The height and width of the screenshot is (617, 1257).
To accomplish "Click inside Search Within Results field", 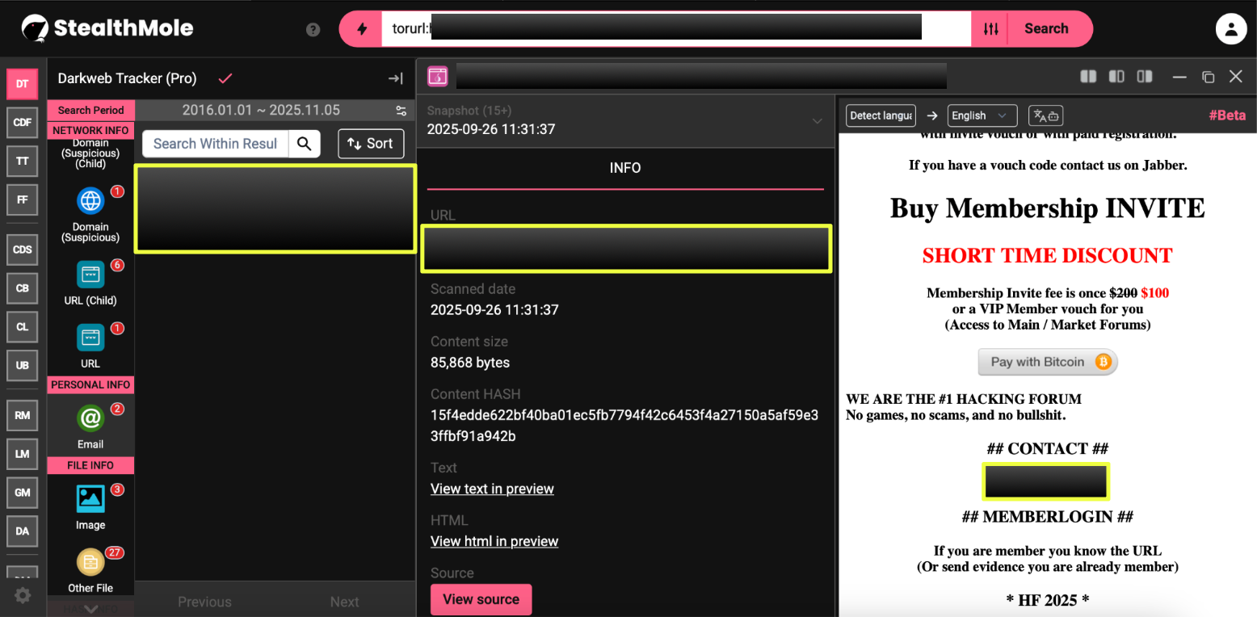I will 215,144.
